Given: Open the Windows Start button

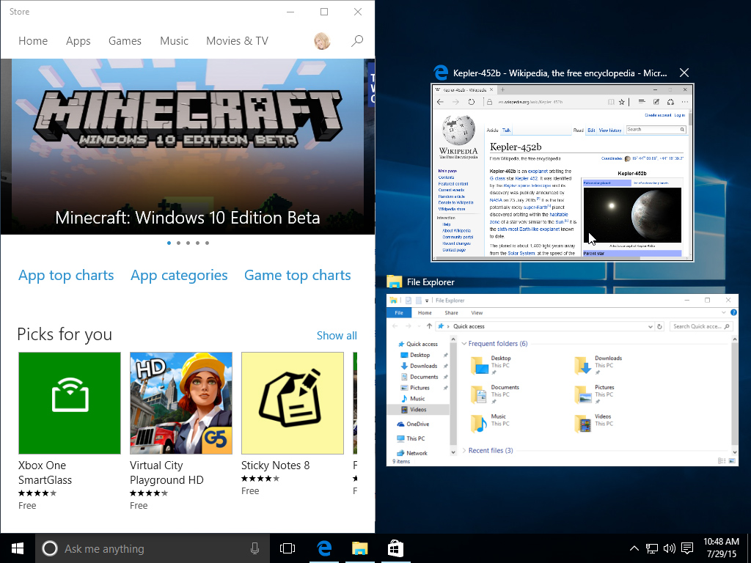Looking at the screenshot, I should click(18, 548).
